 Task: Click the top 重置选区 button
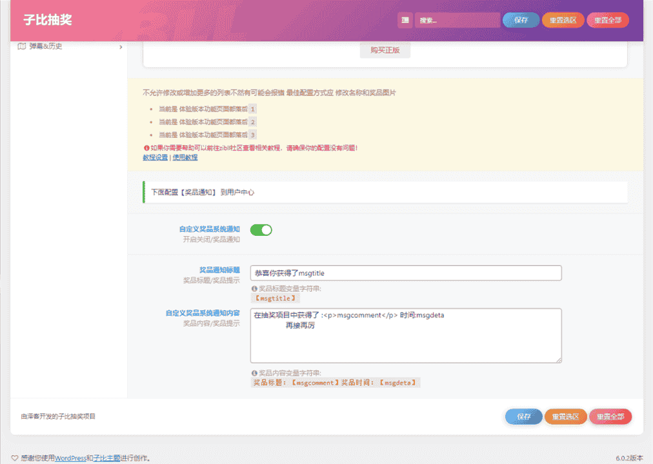563,21
